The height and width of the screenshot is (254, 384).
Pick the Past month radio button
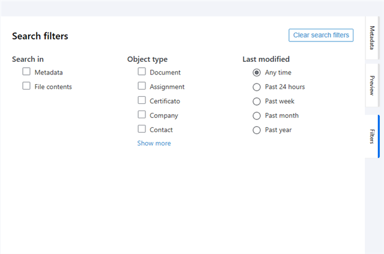click(x=257, y=116)
